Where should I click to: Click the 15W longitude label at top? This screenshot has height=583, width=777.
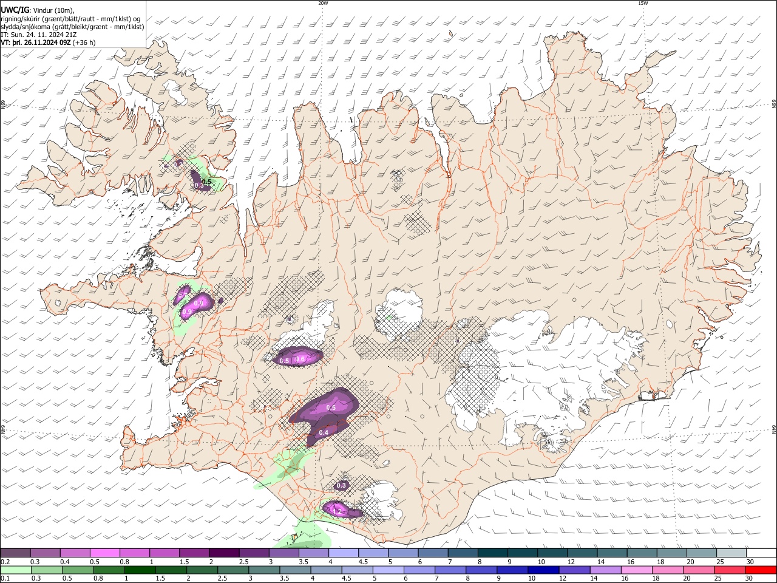coord(643,3)
